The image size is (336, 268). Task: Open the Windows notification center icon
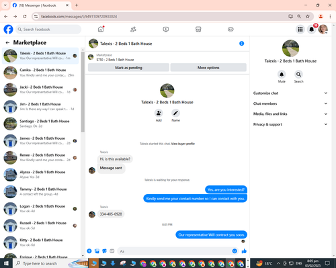327,263
